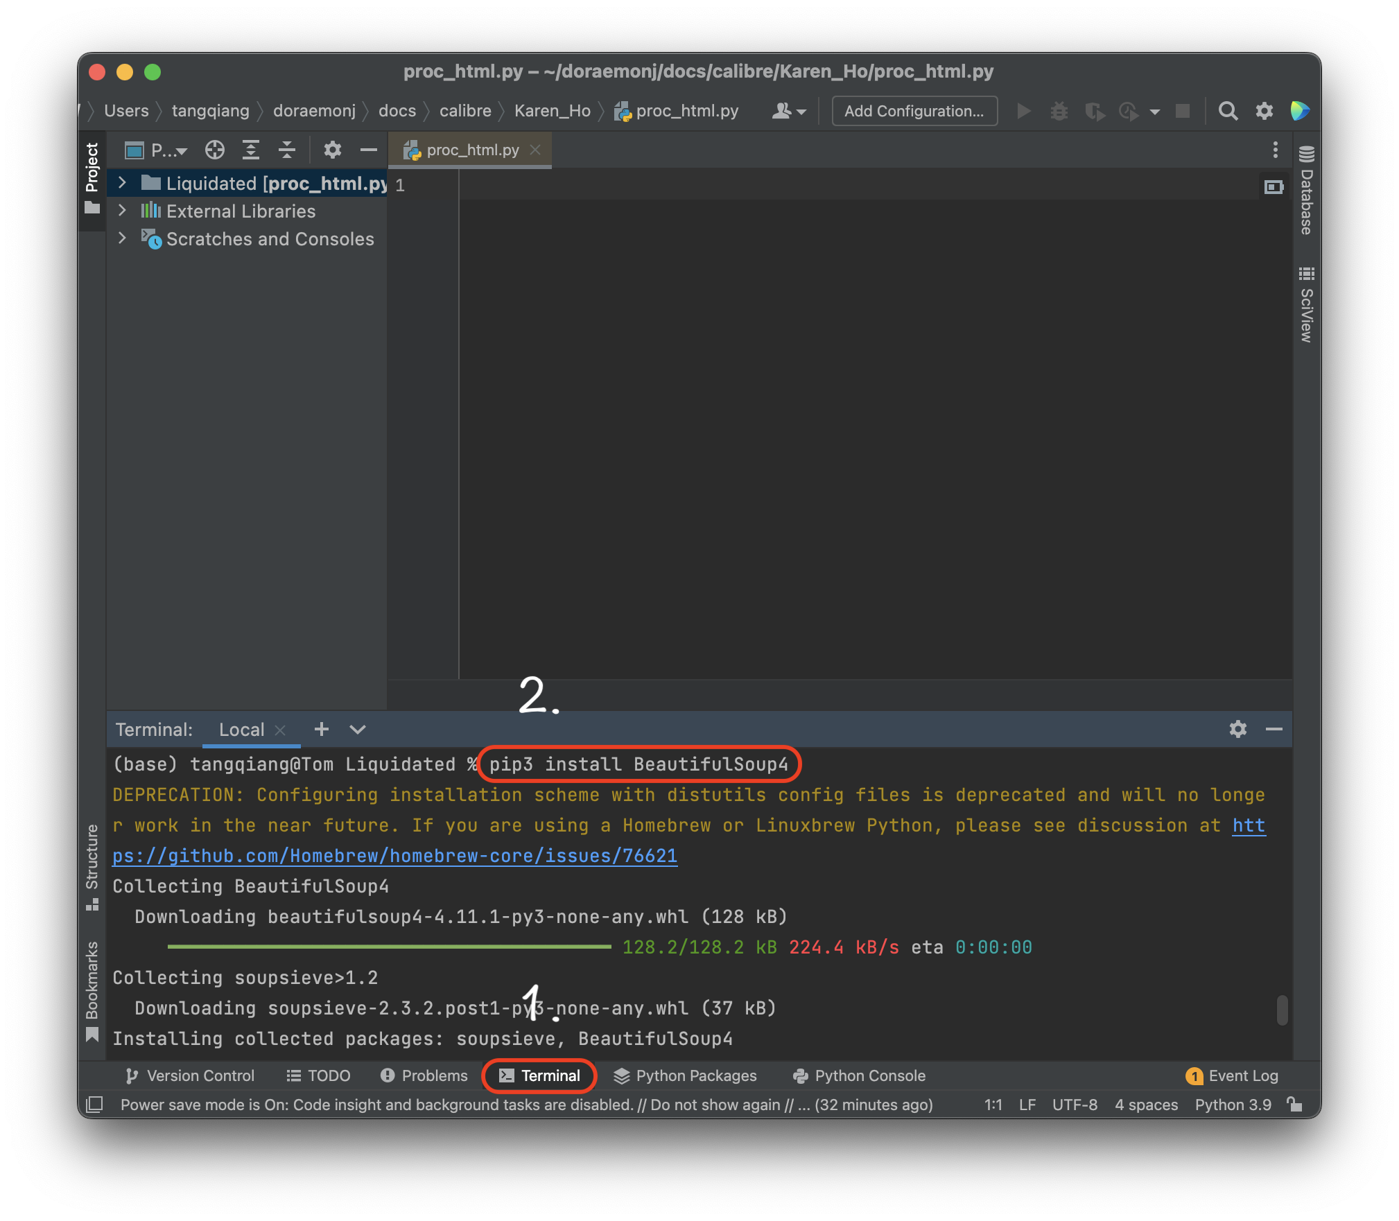The width and height of the screenshot is (1399, 1221).
Task: Open the Homebrew GitHub issue link
Action: [394, 855]
